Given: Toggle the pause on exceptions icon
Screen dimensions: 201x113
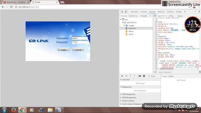Looking at the screenshot, I should pos(144,76).
